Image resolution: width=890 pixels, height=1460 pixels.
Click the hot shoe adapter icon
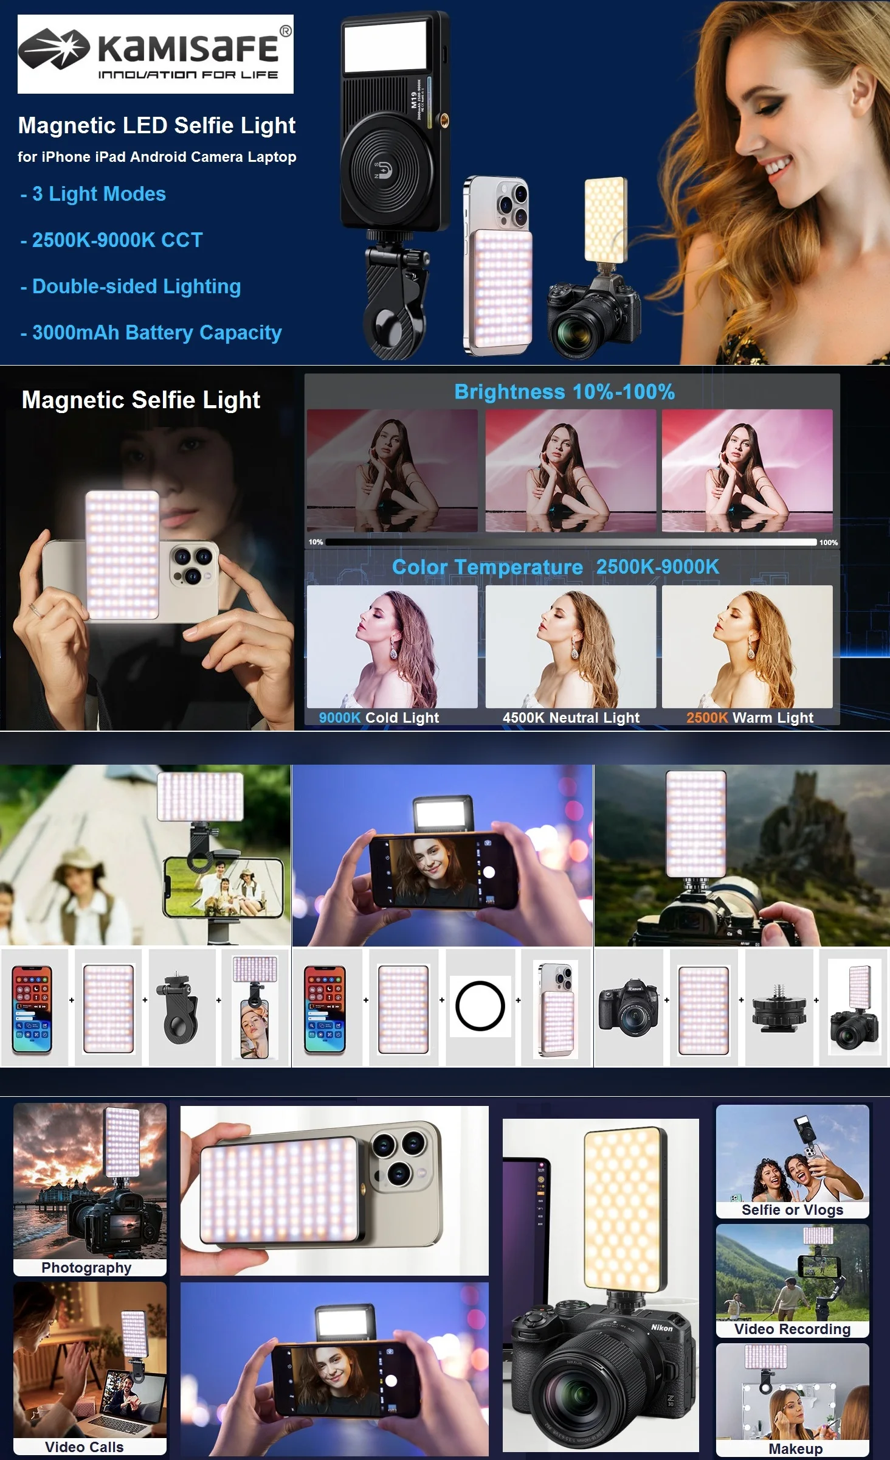tap(779, 1007)
